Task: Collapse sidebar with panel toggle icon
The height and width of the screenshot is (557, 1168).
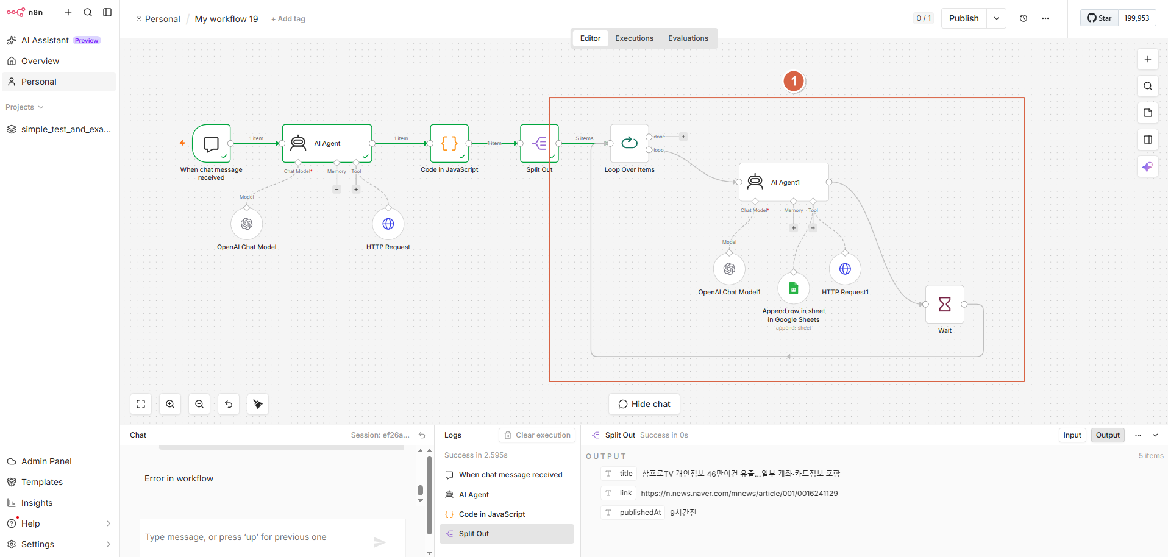Action: (x=107, y=12)
